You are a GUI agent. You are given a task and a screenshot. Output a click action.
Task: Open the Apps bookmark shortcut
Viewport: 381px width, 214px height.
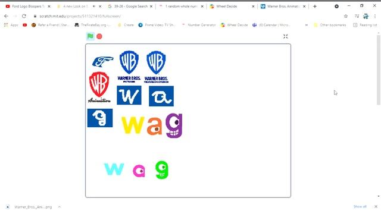[11, 25]
